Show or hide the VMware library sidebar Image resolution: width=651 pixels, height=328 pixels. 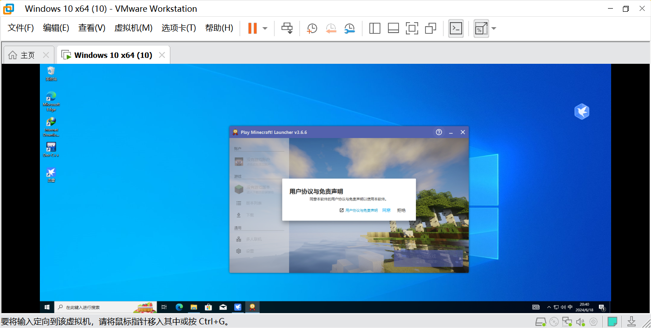click(x=375, y=29)
